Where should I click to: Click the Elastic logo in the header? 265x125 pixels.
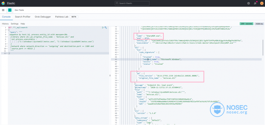3,3
